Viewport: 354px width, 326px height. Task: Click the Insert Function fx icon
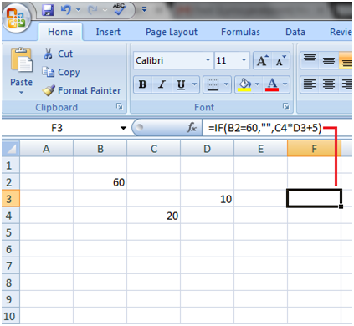tap(192, 128)
